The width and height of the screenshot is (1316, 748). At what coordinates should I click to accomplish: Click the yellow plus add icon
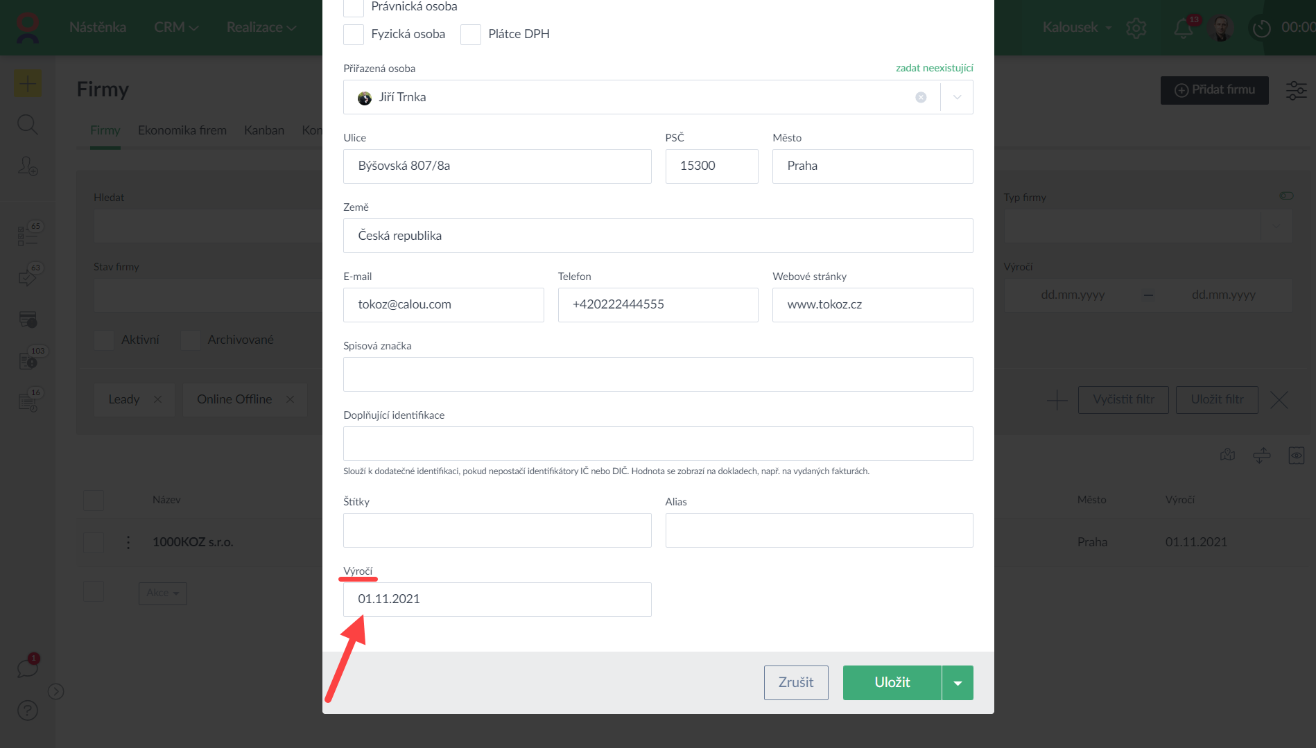point(27,84)
